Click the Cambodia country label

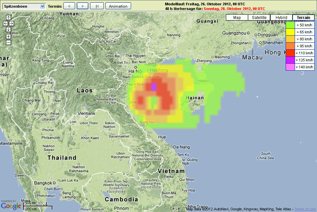(x=121, y=199)
